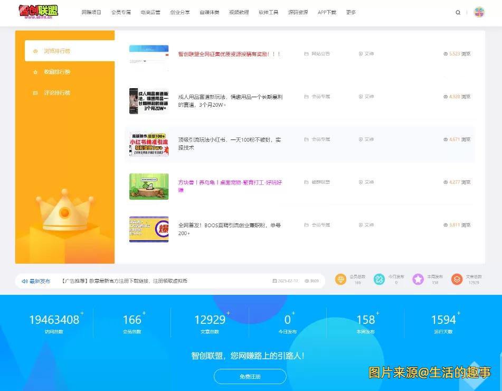
Task: Click the 智创联盟 site logo
Action: coord(38,12)
